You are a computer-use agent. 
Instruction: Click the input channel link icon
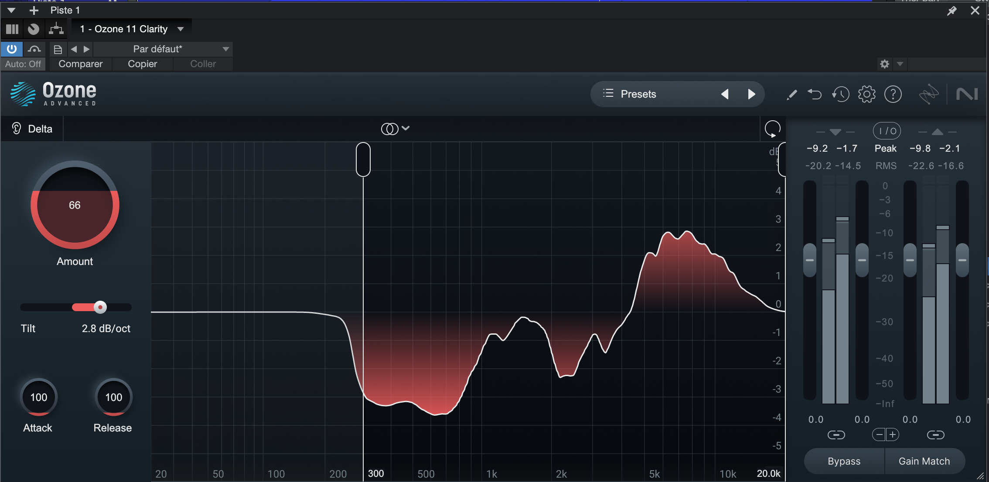click(836, 435)
